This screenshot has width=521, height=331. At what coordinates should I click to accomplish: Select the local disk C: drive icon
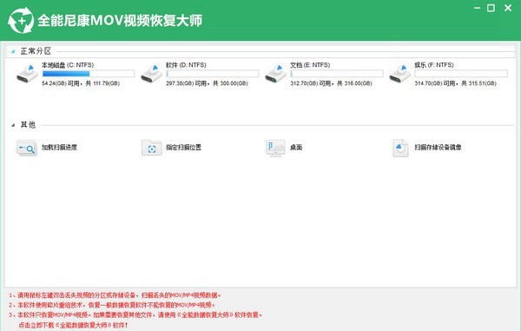coord(27,74)
